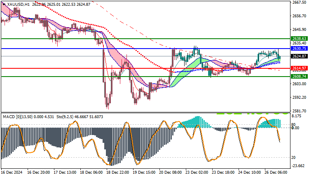Image resolution: width=309 pixels, height=177 pixels.
Task: Click the 20 Dec 08:00 time label
Action: 171,172
